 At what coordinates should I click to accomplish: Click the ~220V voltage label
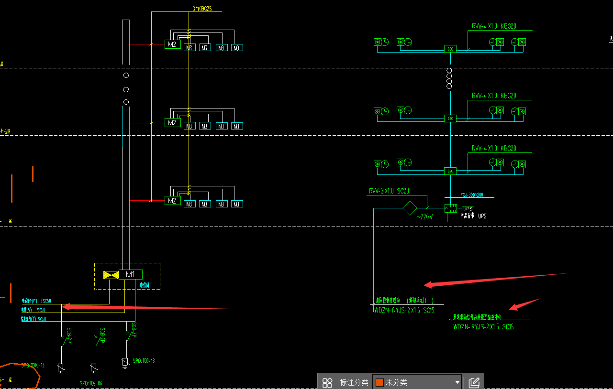424,217
